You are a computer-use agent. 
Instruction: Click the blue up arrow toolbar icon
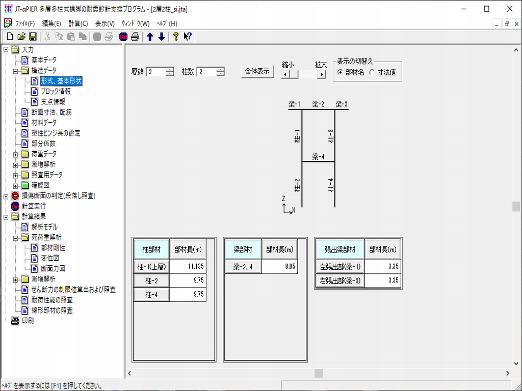pos(150,36)
